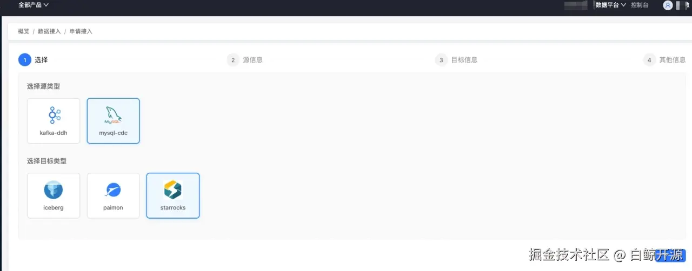This screenshot has width=692, height=271.
Task: Select the kafka-ddh source icon
Action: tap(54, 116)
